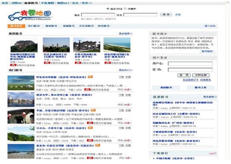
Task: Click 下载 on the 乔家大院自驾游 row
Action: tap(122, 110)
